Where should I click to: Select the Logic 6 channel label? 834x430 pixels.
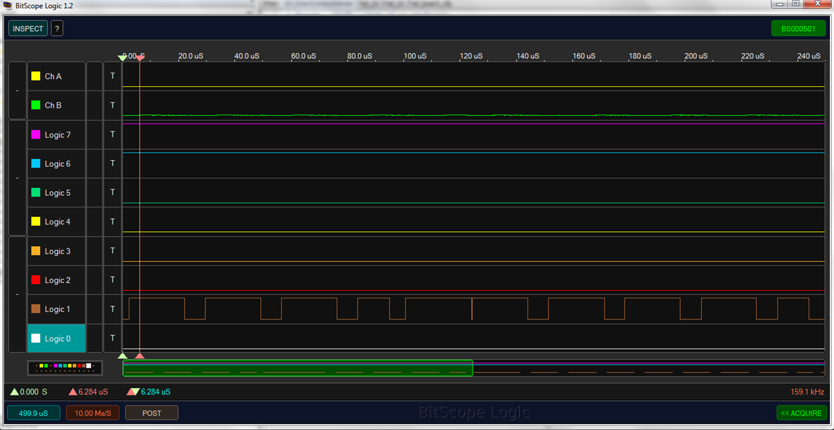coord(56,163)
